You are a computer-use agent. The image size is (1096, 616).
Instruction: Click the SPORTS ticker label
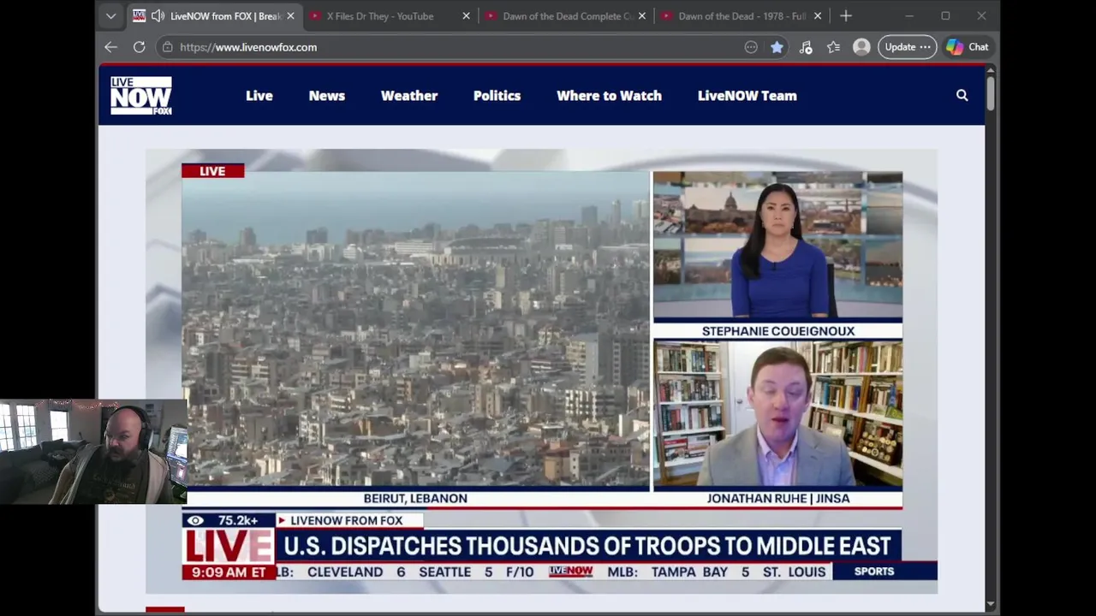(874, 572)
